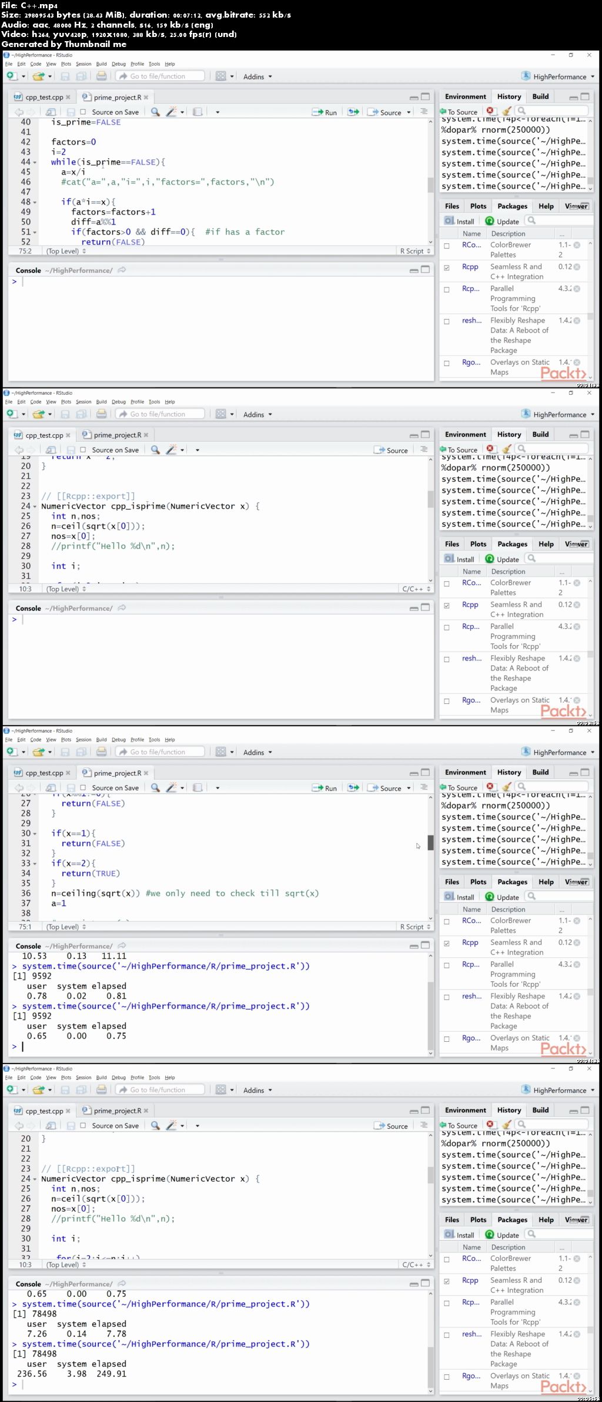Click broom icon in top frame History pane
Screen dimensions: 602x1402
(506, 111)
